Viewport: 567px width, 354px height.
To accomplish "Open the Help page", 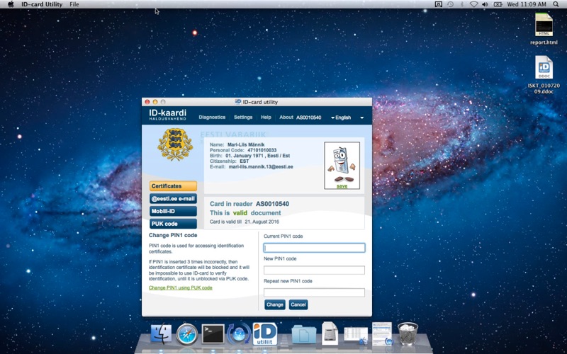I will 266,117.
